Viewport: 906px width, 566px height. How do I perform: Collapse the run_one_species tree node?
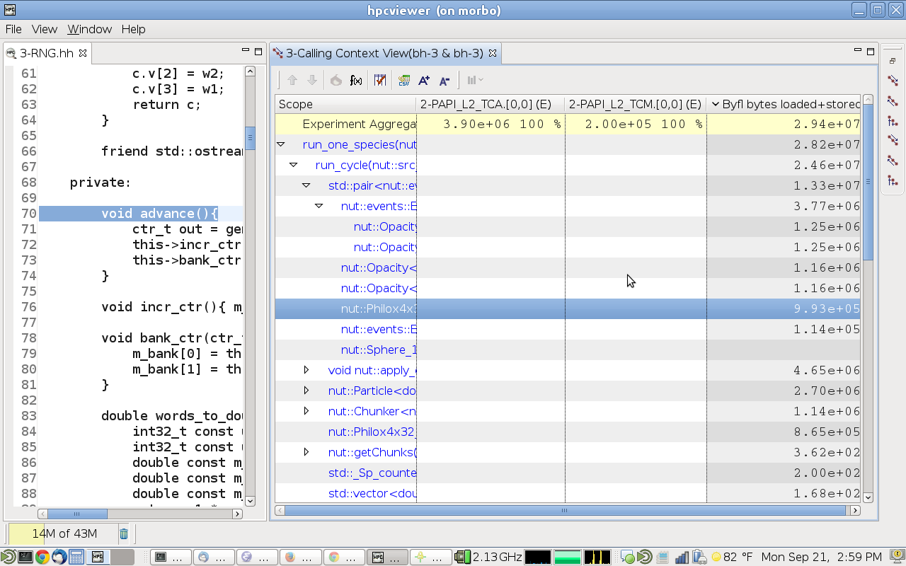(x=280, y=144)
